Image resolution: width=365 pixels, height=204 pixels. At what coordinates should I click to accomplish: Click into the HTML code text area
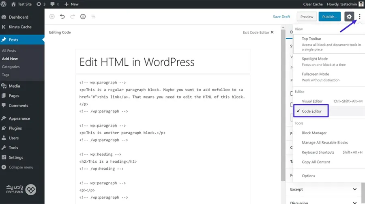pyautogui.click(x=163, y=140)
